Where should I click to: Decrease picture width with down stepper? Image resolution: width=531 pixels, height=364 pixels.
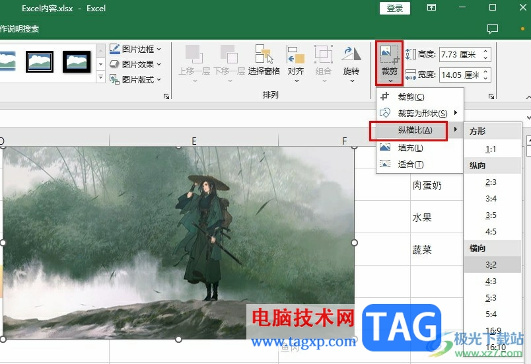[x=485, y=78]
